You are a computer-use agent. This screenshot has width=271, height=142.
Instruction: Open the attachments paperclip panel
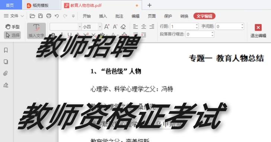click(6, 74)
